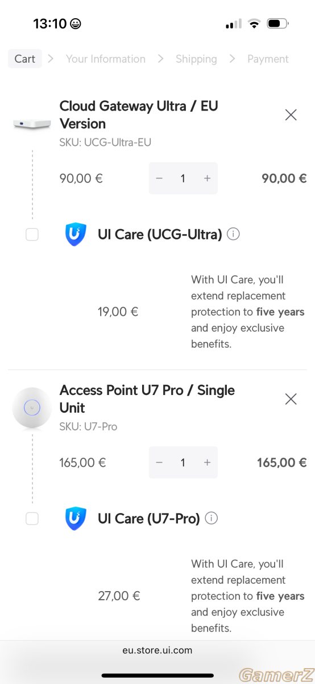Decrease Access Point U7 Pro quantity

coord(159,463)
